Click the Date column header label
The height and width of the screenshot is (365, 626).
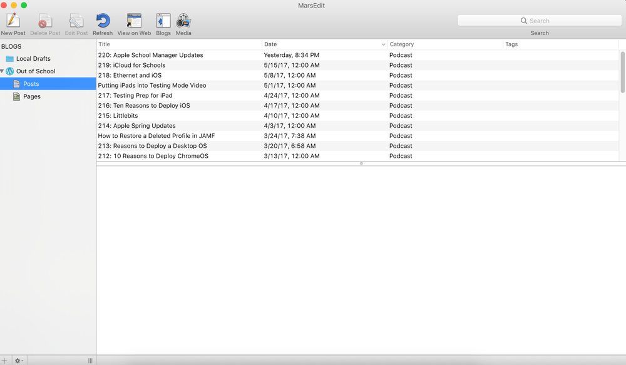(x=270, y=44)
